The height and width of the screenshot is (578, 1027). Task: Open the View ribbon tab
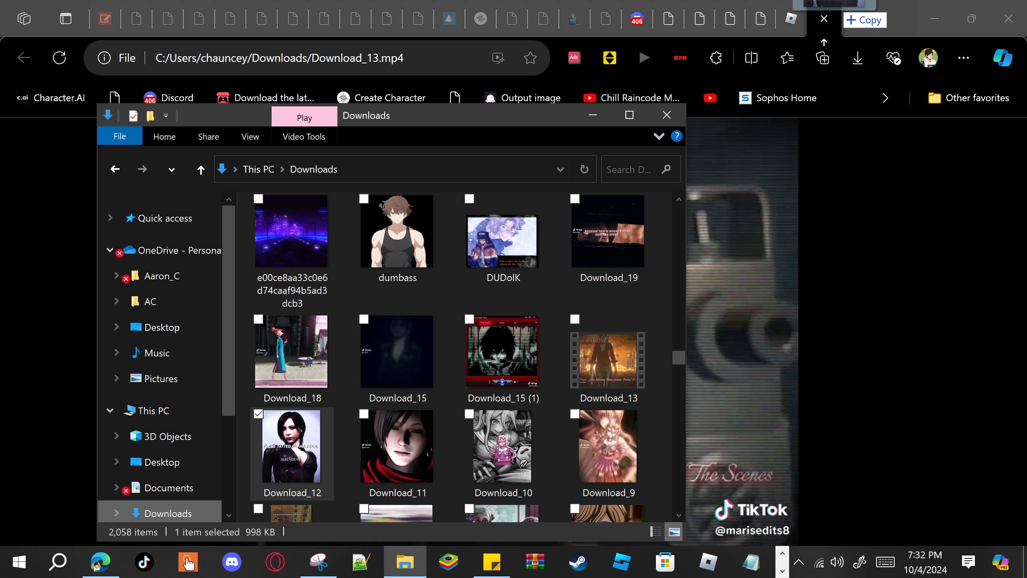click(250, 136)
